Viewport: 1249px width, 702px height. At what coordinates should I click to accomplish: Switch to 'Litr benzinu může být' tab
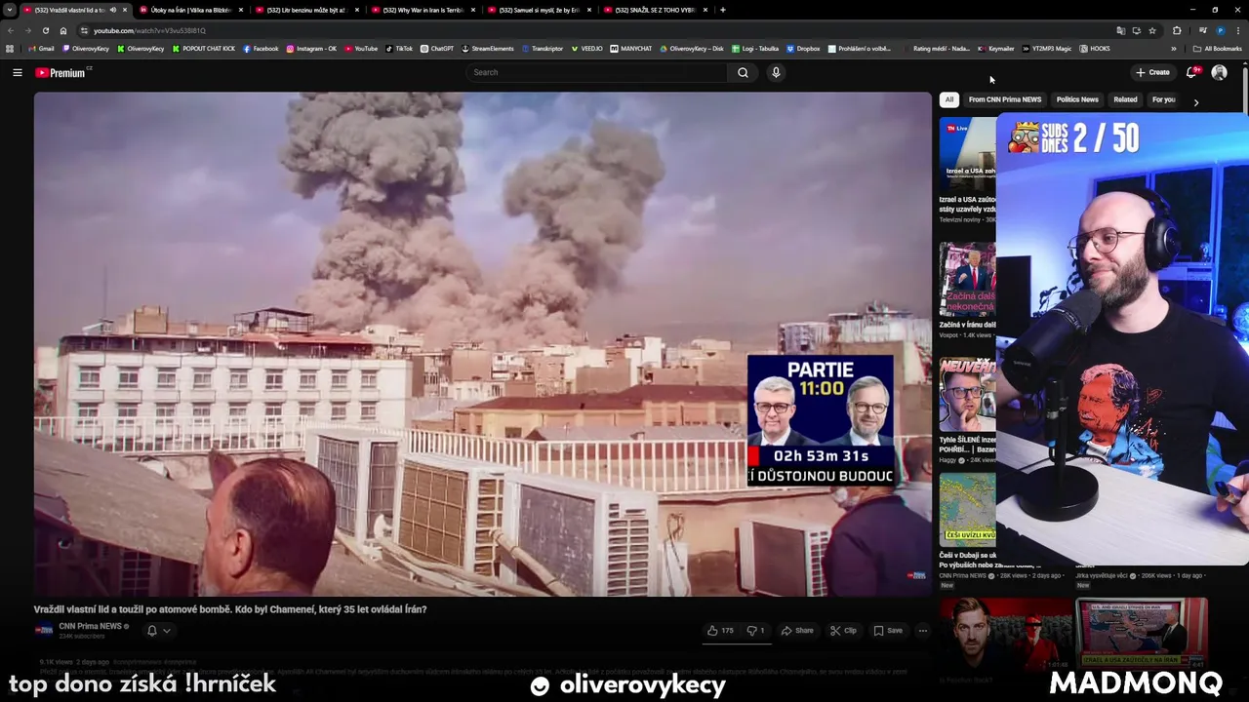point(306,10)
